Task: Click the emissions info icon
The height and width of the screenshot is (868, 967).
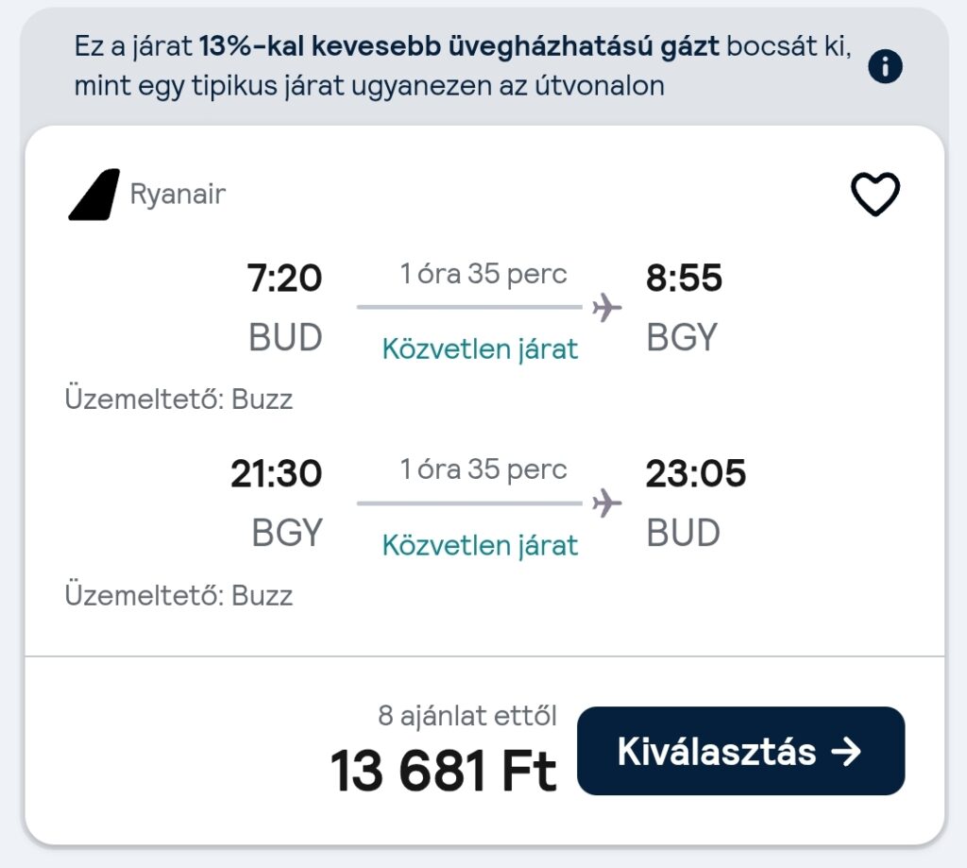Action: point(885,67)
